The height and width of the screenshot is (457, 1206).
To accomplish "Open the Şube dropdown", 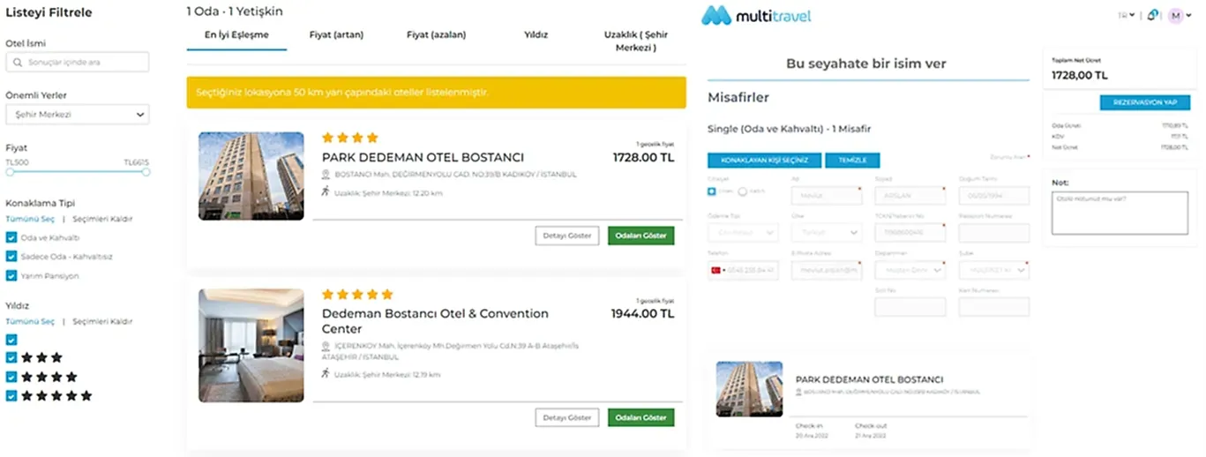I will [994, 270].
